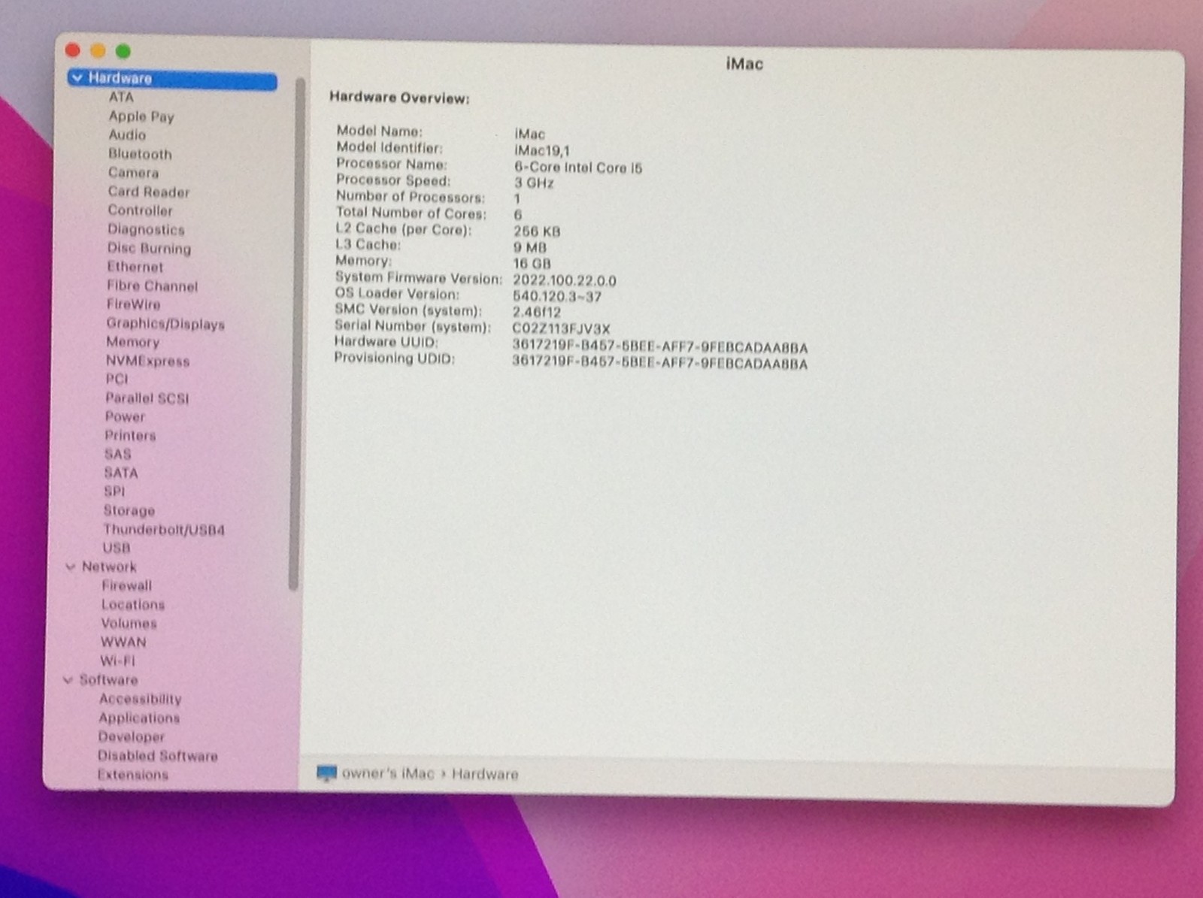The width and height of the screenshot is (1203, 898).
Task: Select PCI in the sidebar
Action: 117,379
